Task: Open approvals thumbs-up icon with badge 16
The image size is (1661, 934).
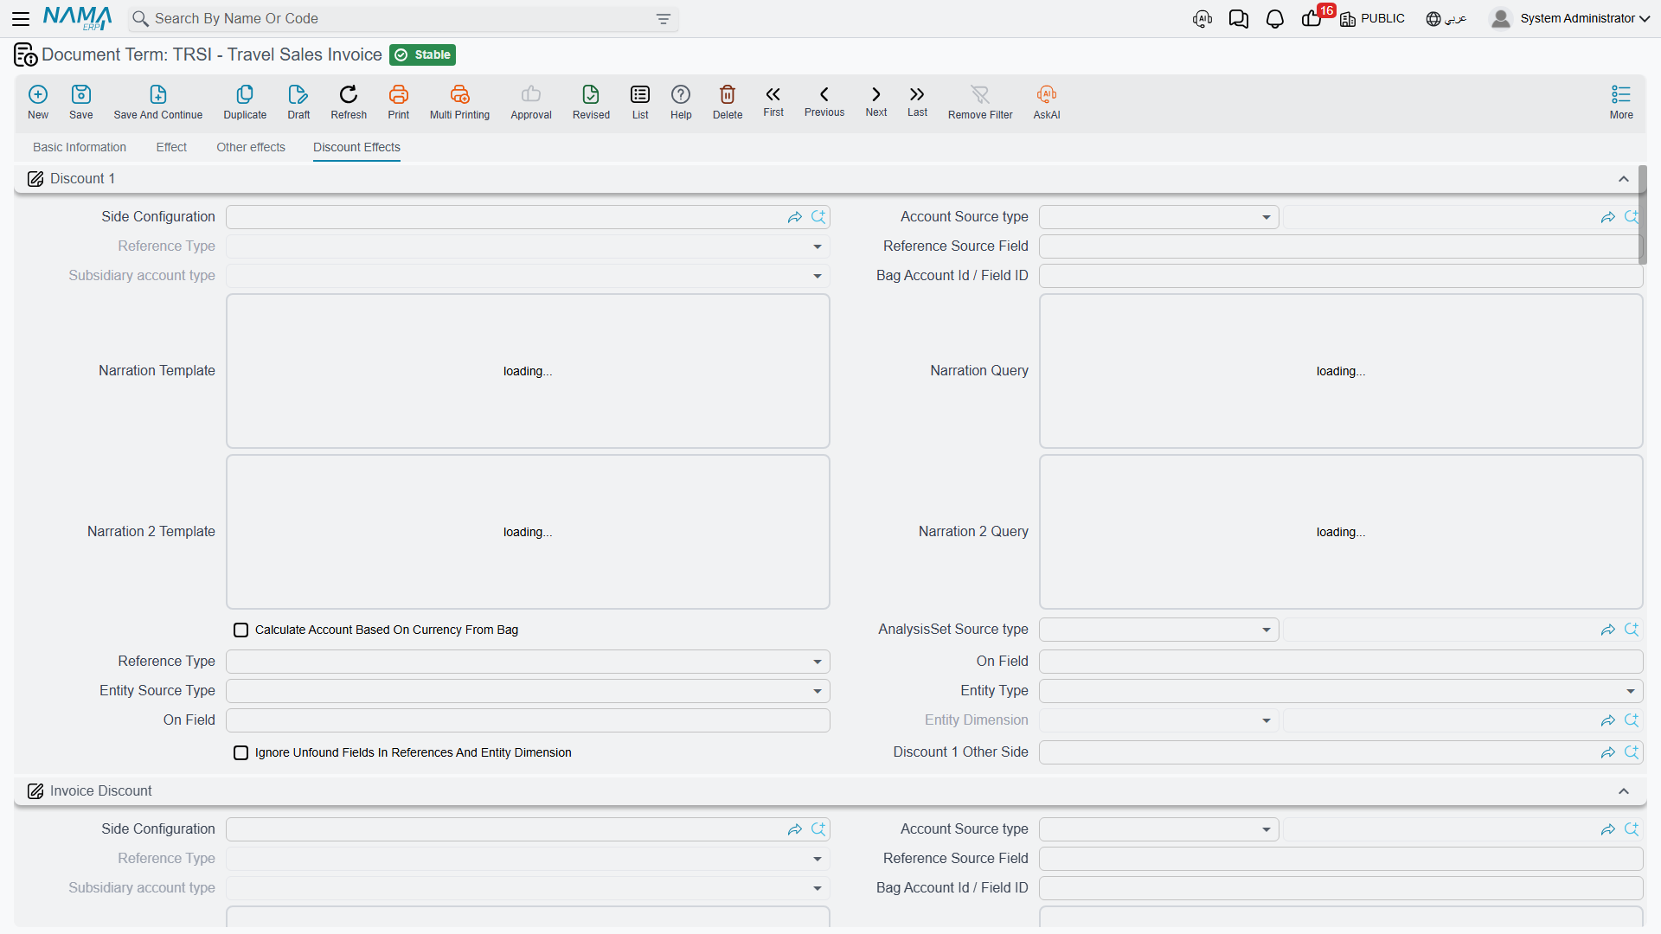Action: [1312, 19]
